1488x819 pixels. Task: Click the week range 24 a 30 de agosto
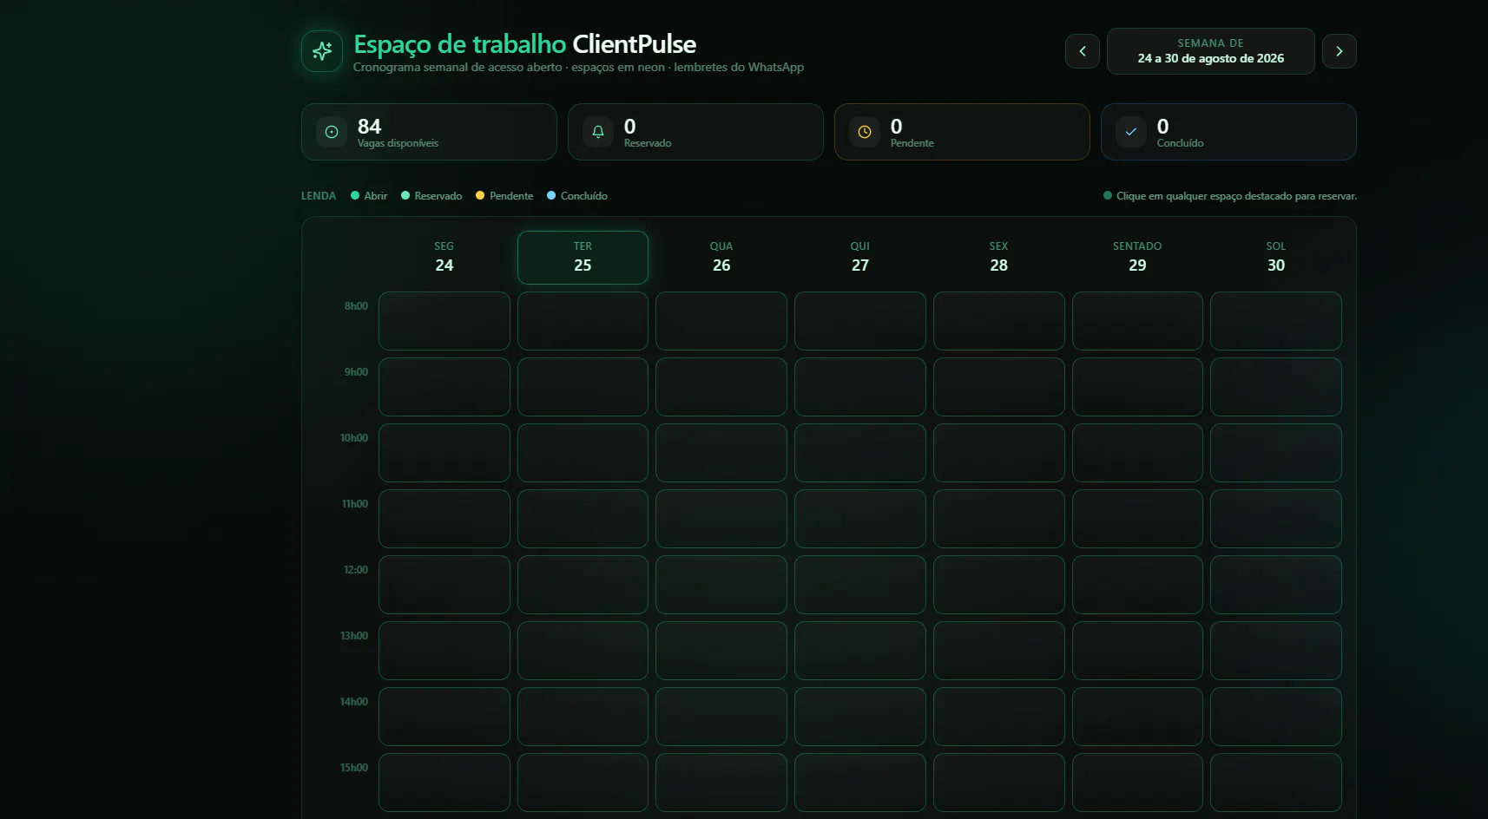[x=1211, y=51]
